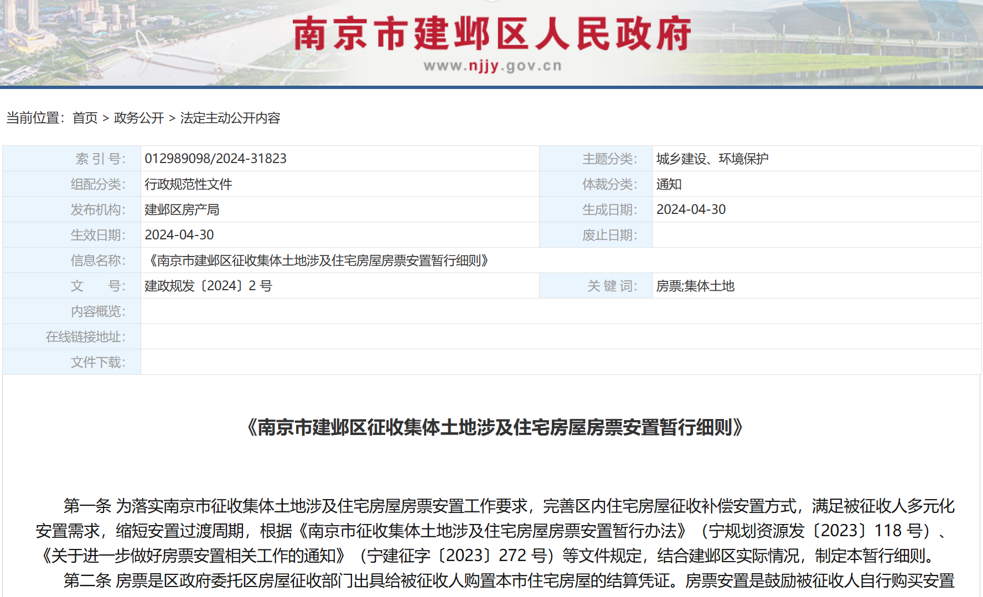Select document number 建政规发〔2024〕2号
983x597 pixels.
point(208,286)
